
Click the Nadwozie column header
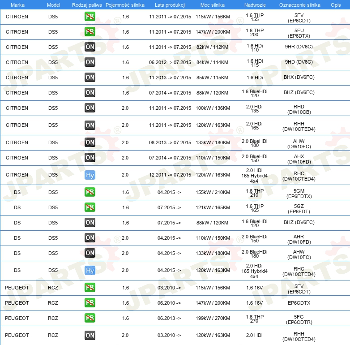254,4
